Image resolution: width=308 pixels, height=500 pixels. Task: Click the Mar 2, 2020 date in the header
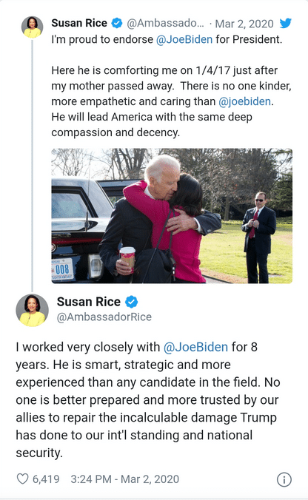pos(244,24)
